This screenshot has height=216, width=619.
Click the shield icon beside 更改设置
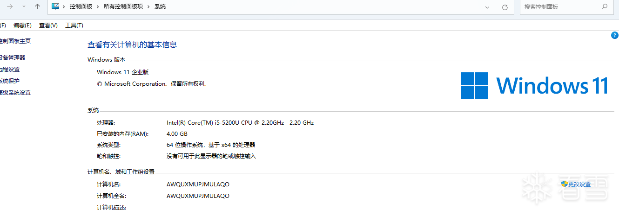click(565, 184)
